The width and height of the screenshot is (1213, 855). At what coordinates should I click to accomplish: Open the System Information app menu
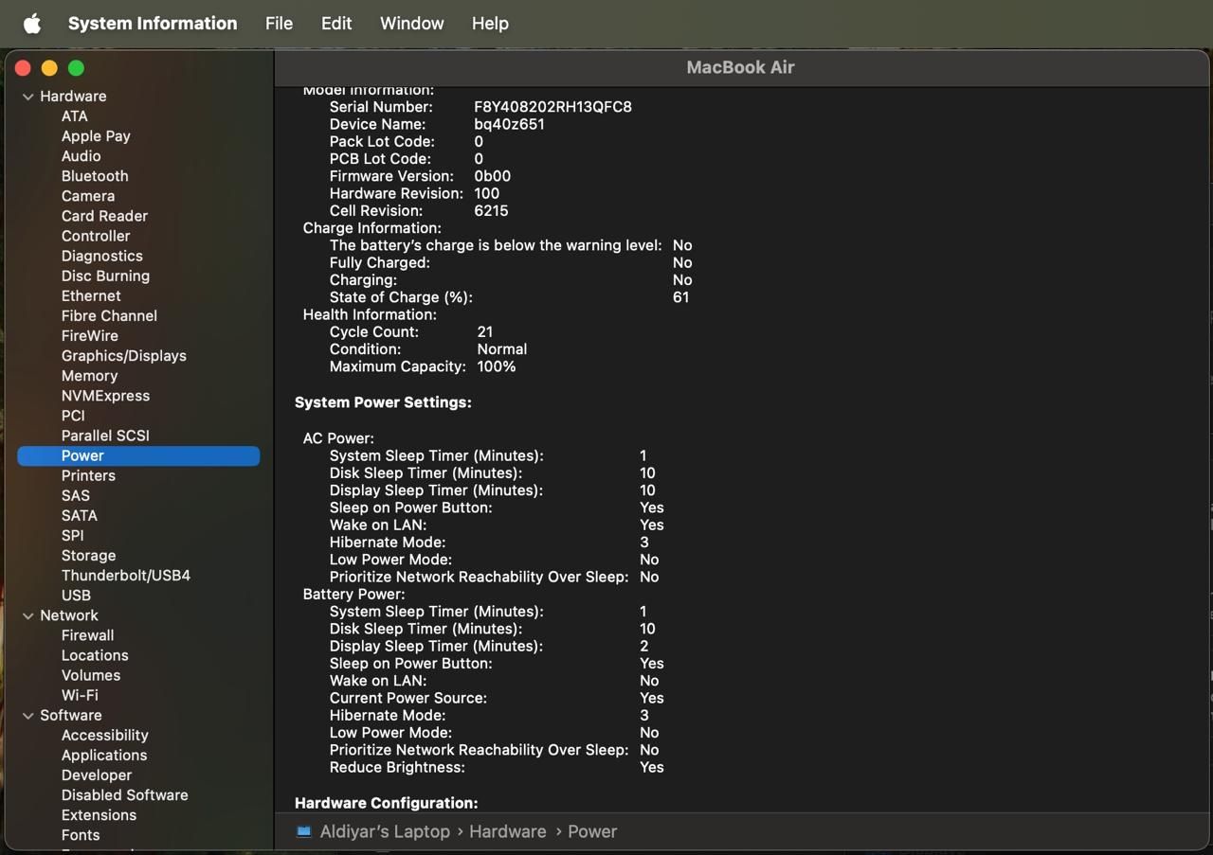(153, 24)
